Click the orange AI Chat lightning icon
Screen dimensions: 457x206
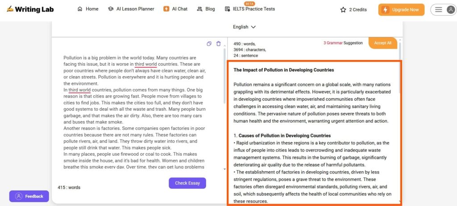(x=166, y=9)
